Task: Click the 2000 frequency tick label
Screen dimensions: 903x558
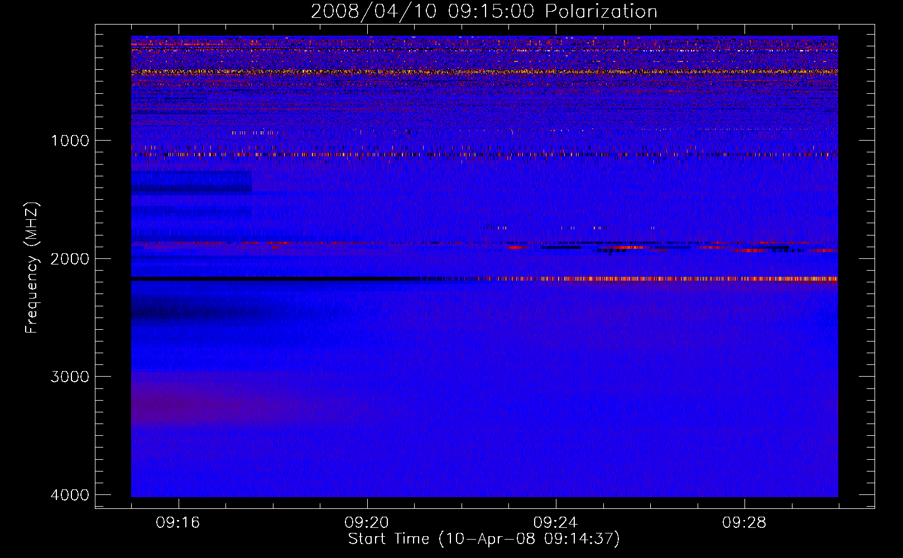Action: (x=70, y=259)
